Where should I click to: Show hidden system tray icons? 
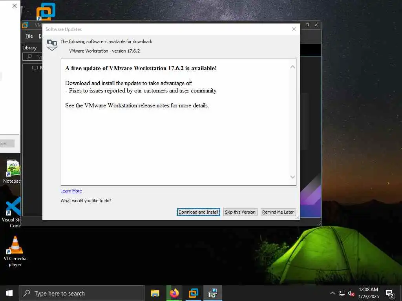(x=332, y=293)
